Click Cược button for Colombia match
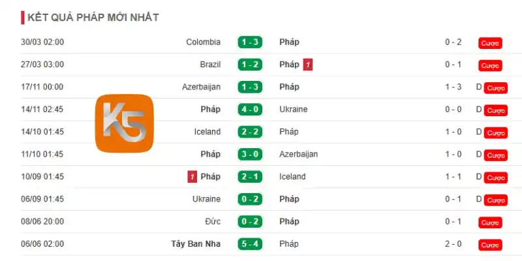522x261 pixels. pyautogui.click(x=490, y=43)
